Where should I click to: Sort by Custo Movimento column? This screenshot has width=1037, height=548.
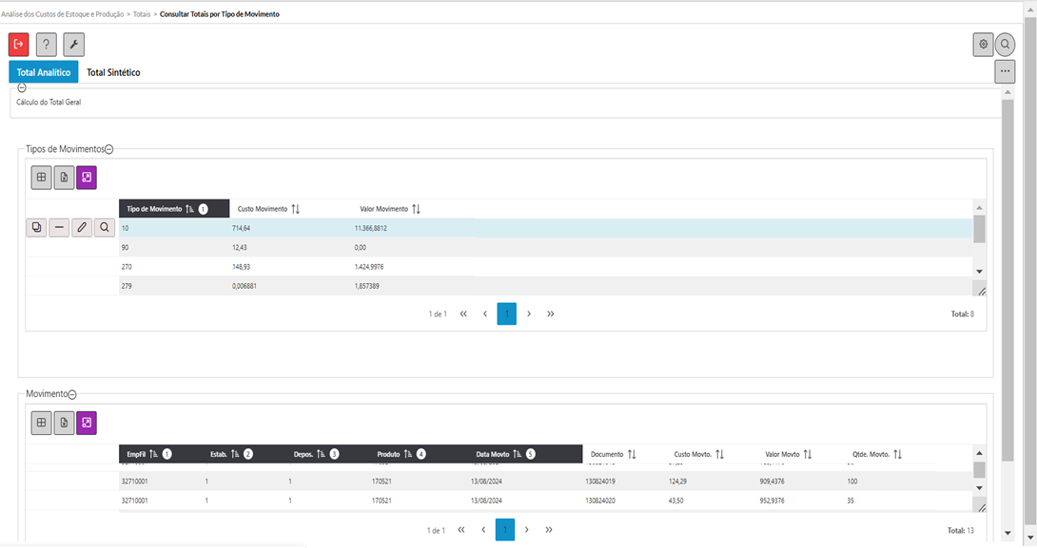[x=295, y=209]
